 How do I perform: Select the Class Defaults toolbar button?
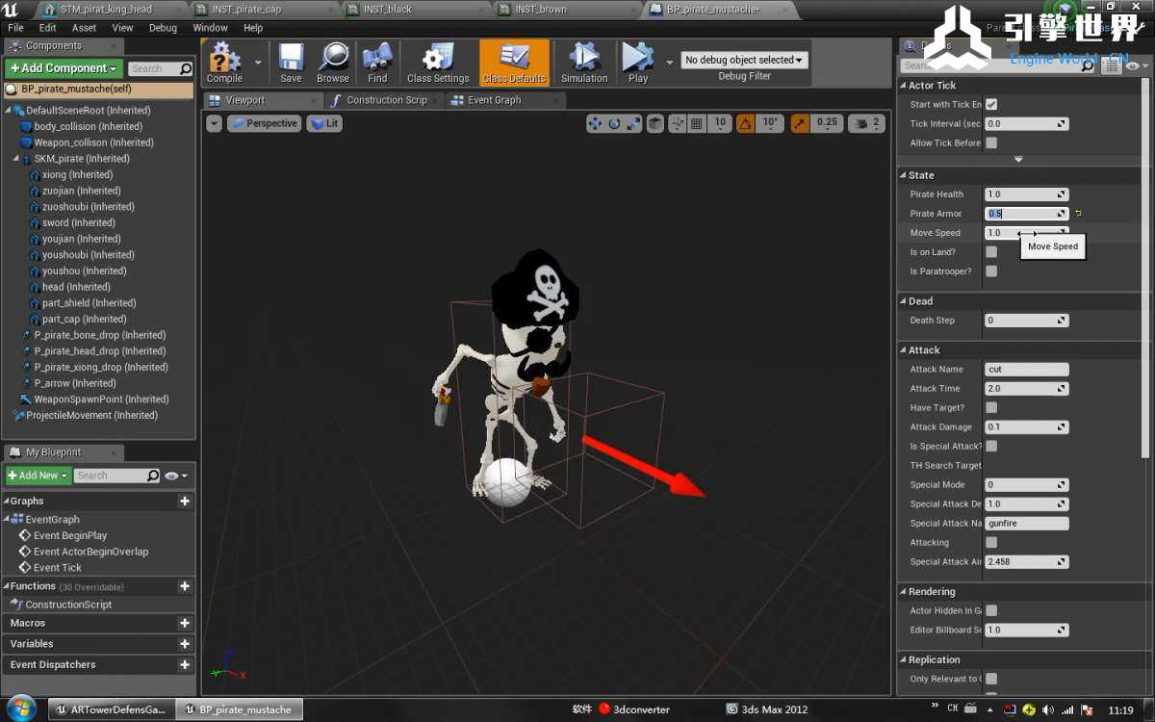click(x=514, y=63)
